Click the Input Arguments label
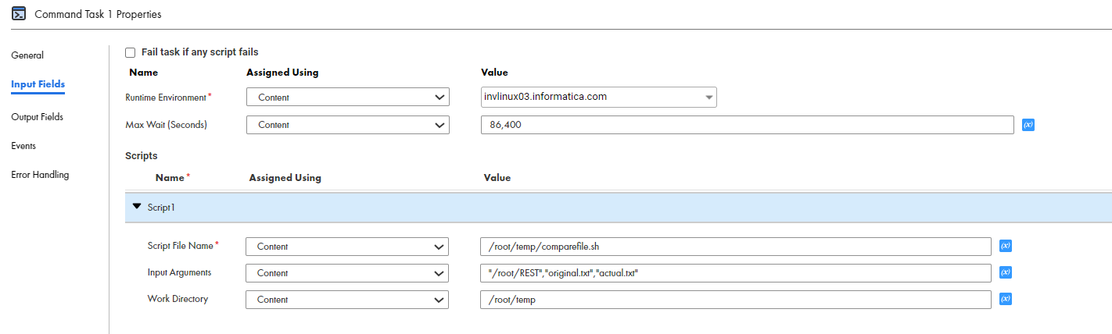Image resolution: width=1112 pixels, height=334 pixels. (180, 272)
